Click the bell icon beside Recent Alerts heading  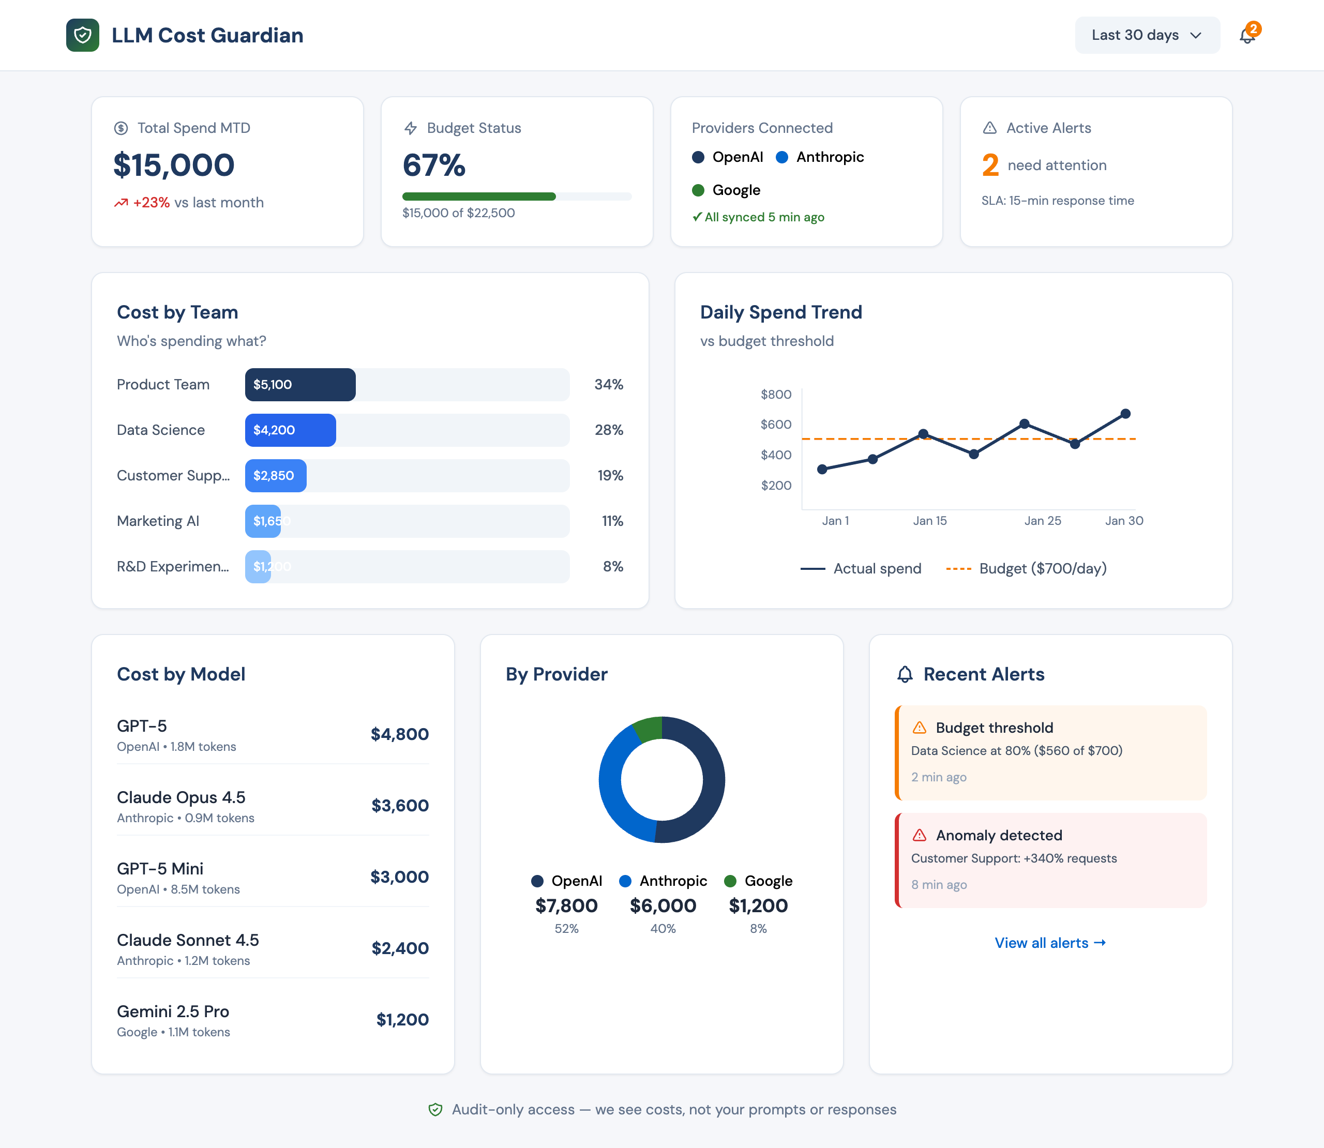click(x=905, y=674)
